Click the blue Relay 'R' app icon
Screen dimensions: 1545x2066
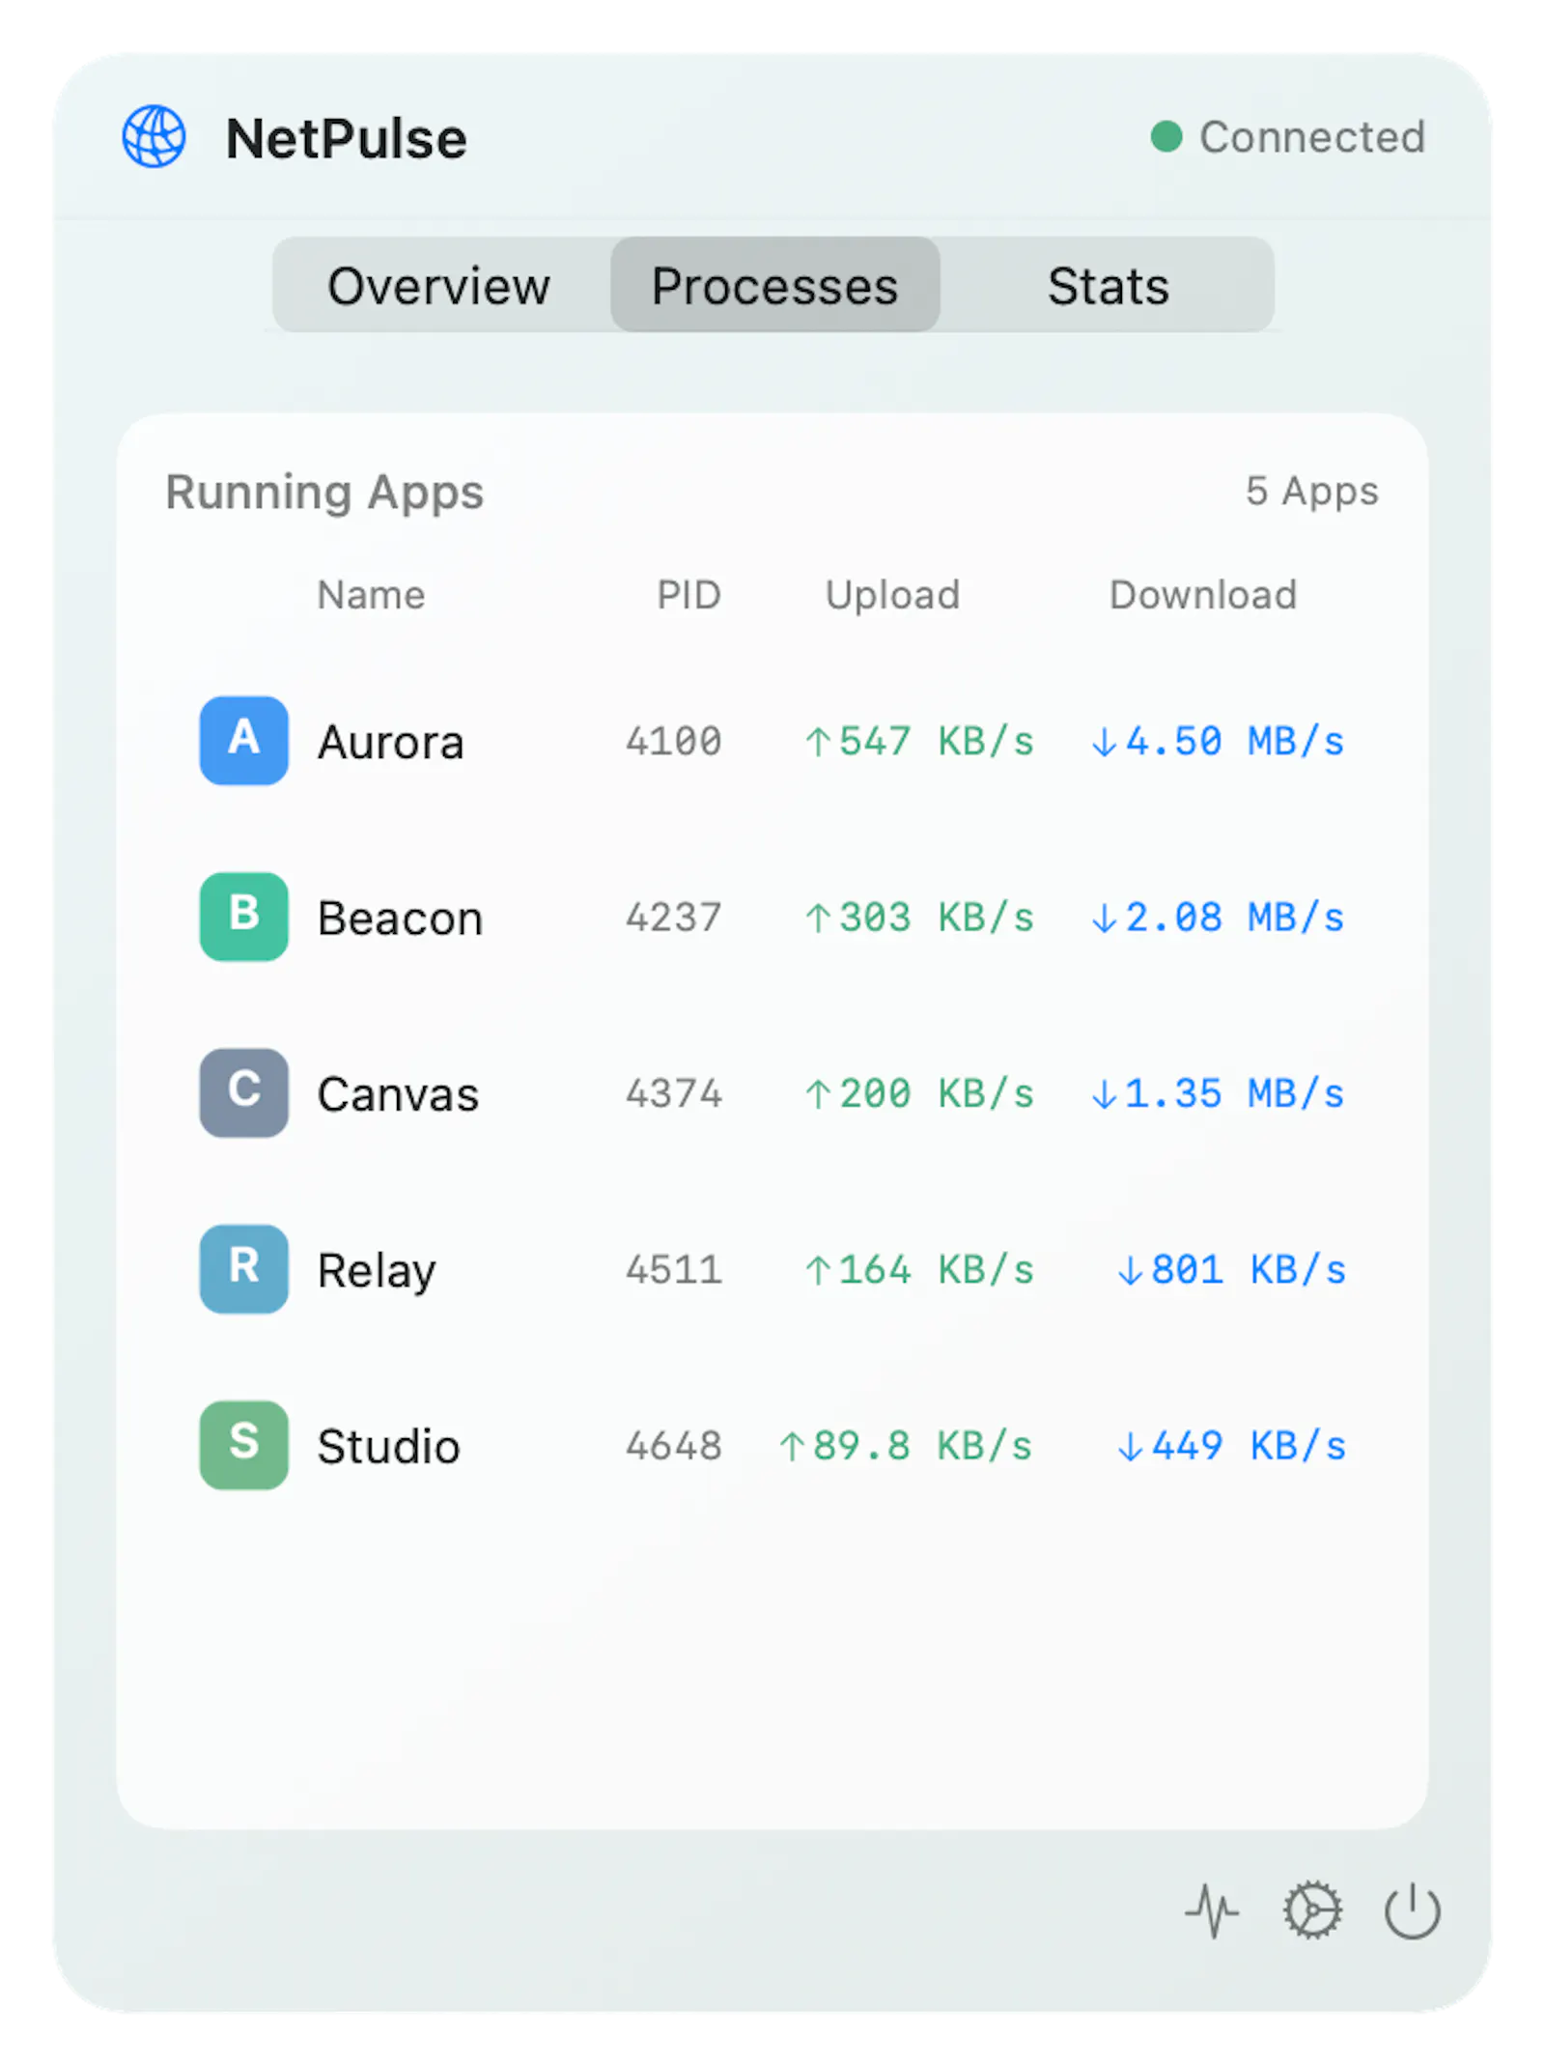[x=243, y=1268]
